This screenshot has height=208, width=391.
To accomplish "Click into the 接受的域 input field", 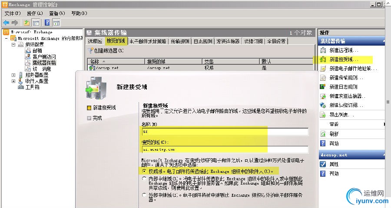I will pos(225,149).
